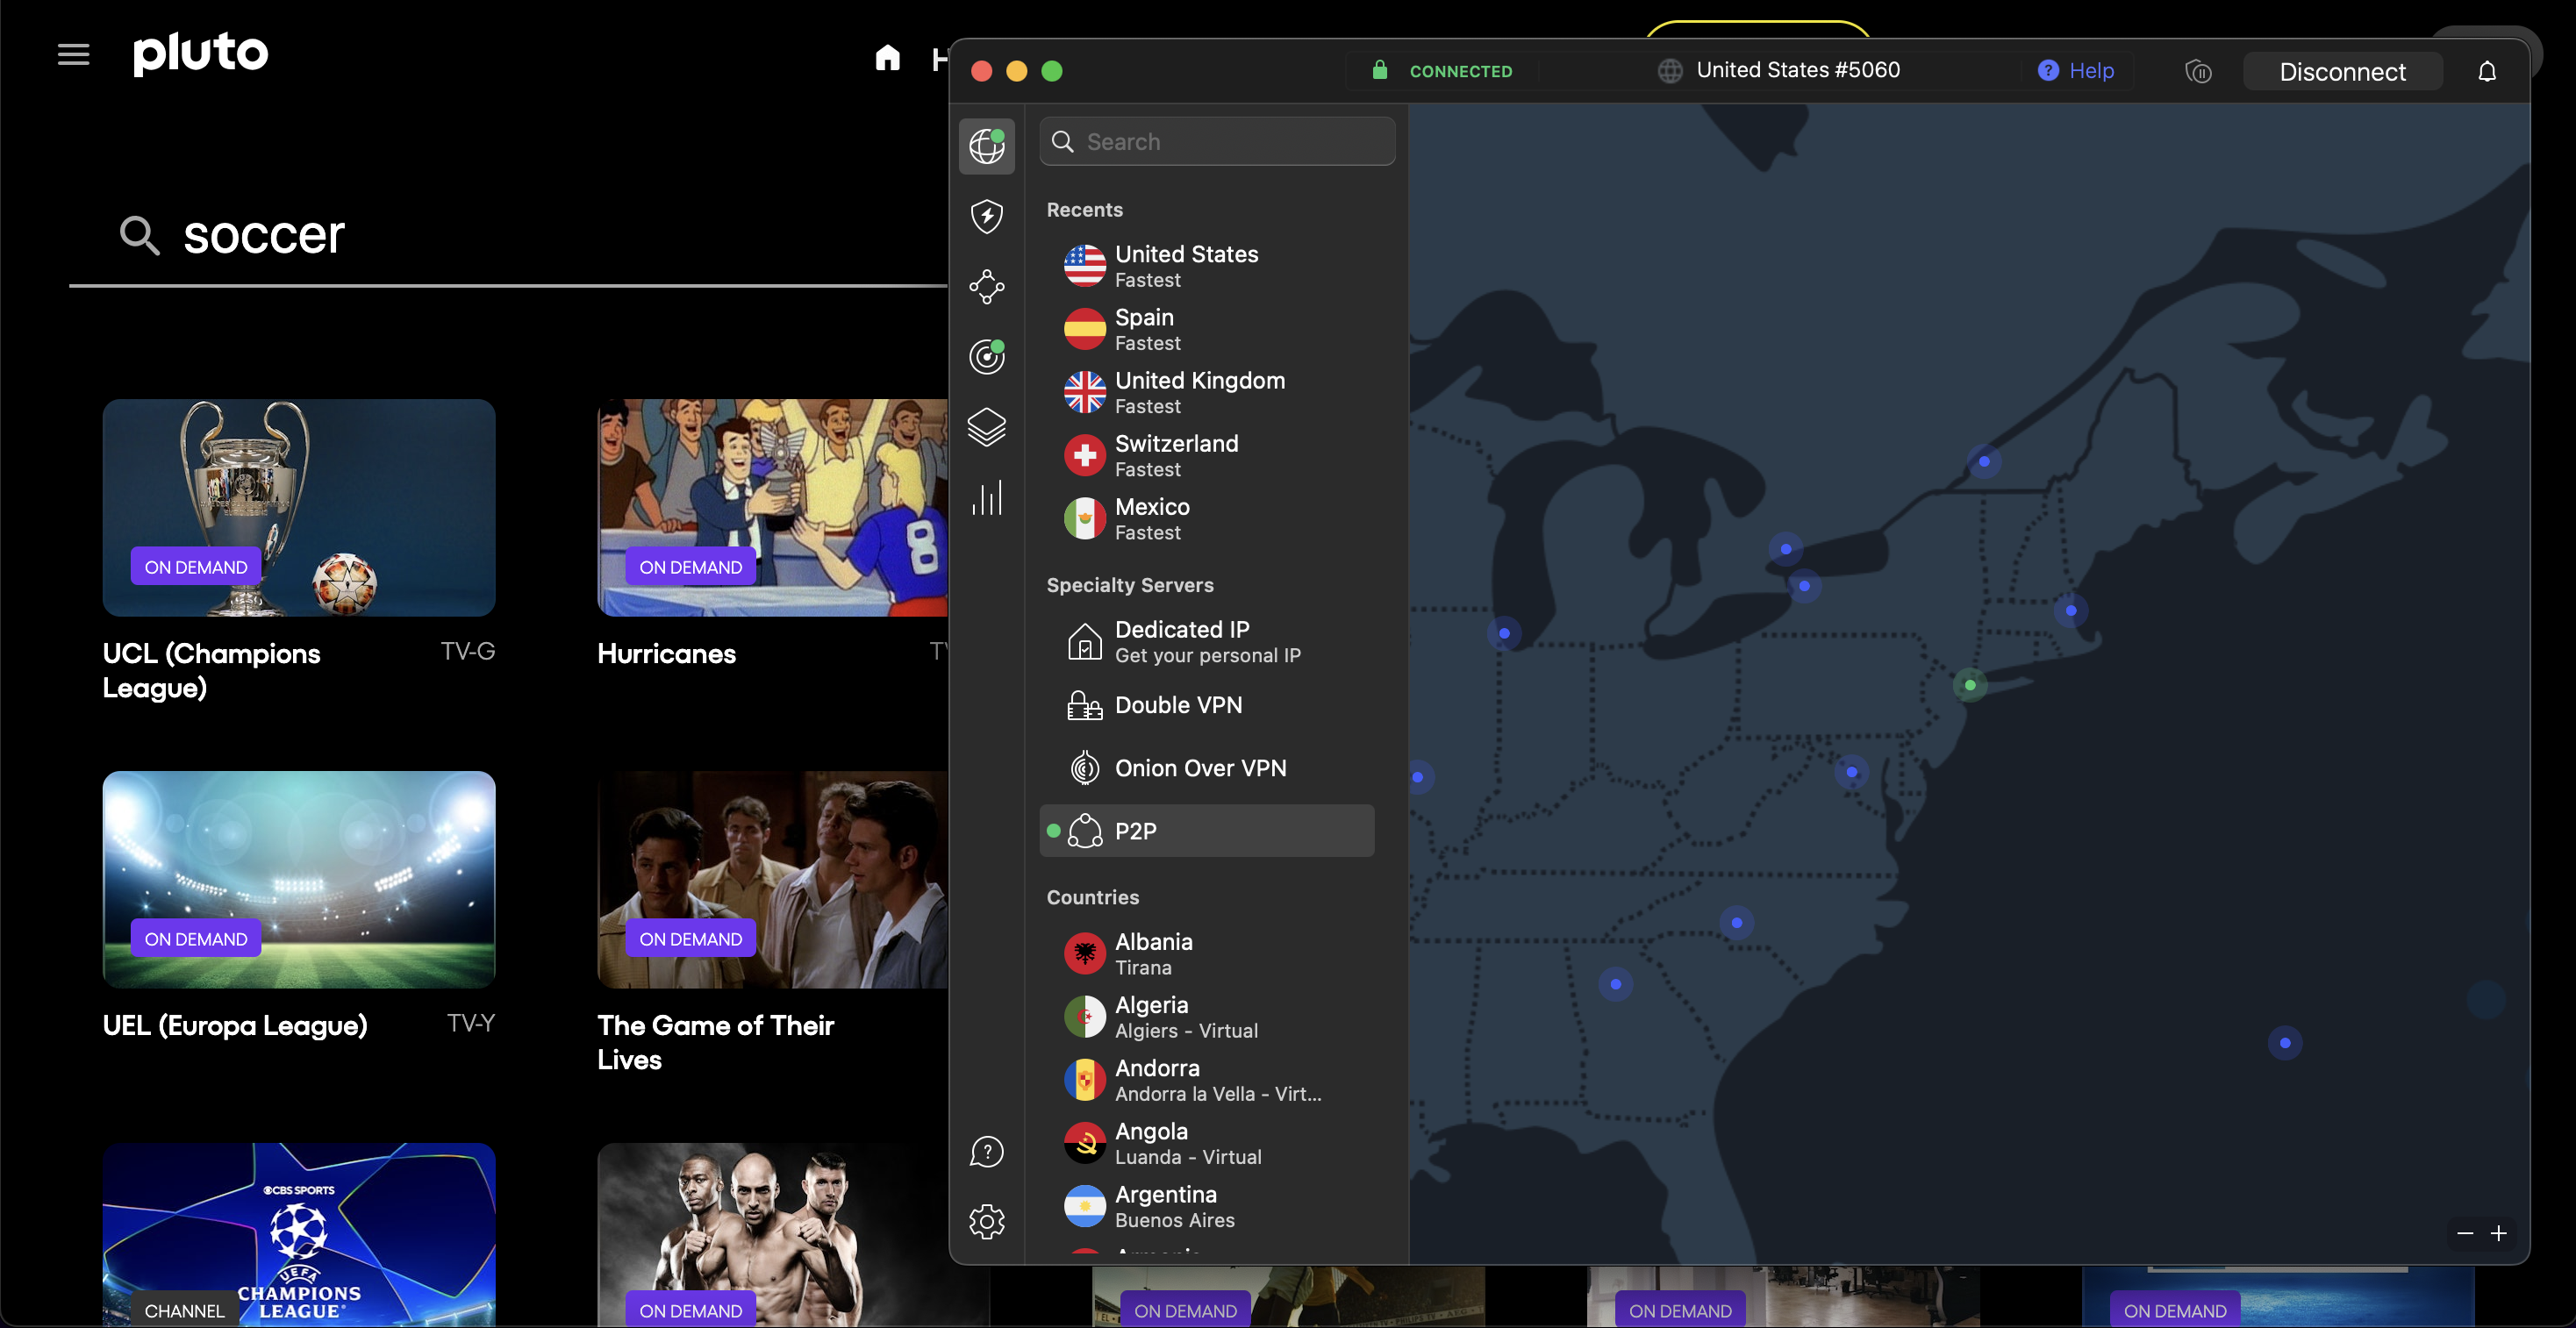Focus the NordVPN server Search field

click(1217, 141)
